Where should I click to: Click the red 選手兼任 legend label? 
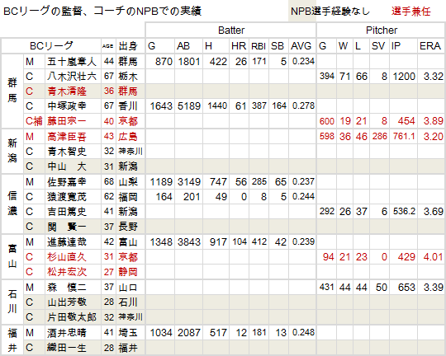(x=410, y=12)
